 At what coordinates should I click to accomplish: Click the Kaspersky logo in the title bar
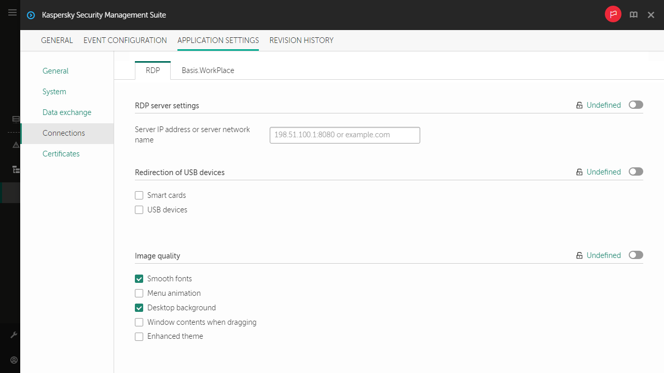coord(31,15)
